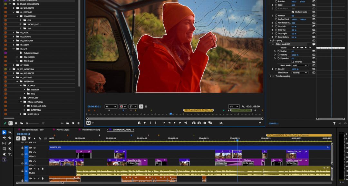Enable the Inverted mask checkbox
This screenshot has height=186, width=348.
click(x=293, y=62)
